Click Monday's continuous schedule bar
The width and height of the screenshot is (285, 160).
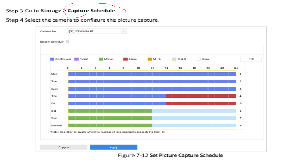tap(152, 74)
